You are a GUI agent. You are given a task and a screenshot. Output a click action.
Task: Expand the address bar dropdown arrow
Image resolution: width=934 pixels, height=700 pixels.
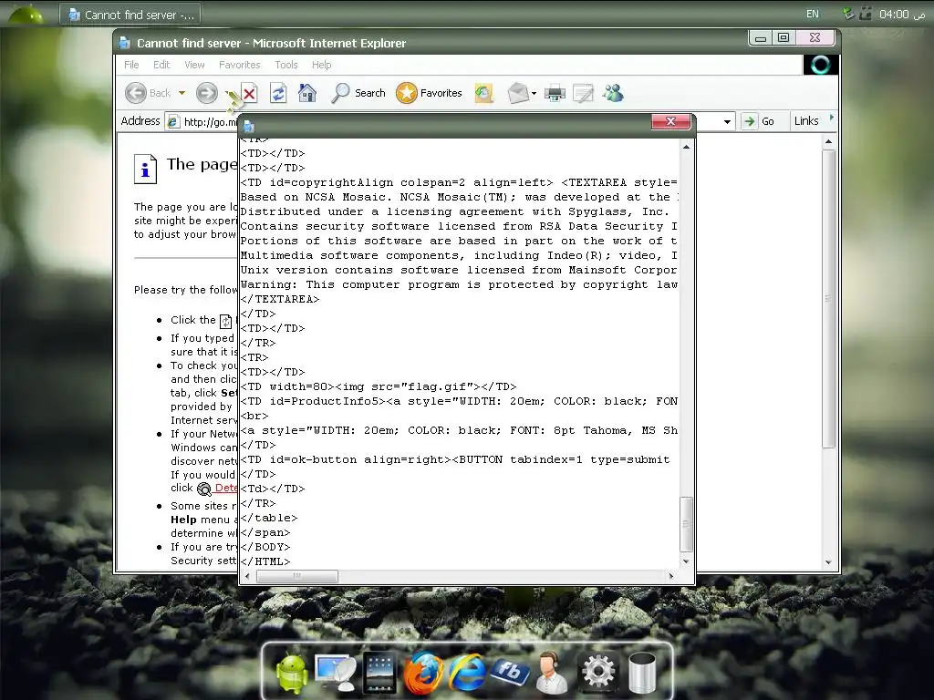(x=727, y=121)
